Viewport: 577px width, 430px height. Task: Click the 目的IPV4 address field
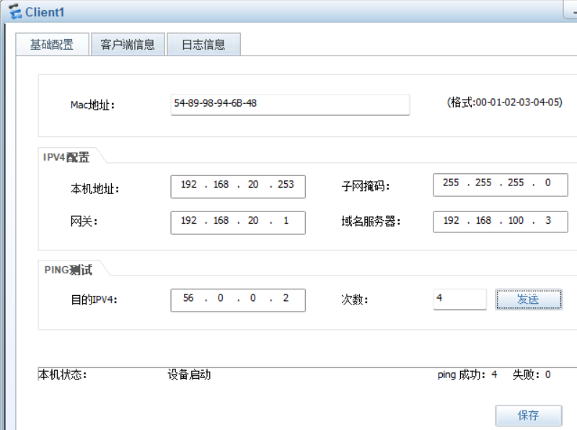point(238,300)
